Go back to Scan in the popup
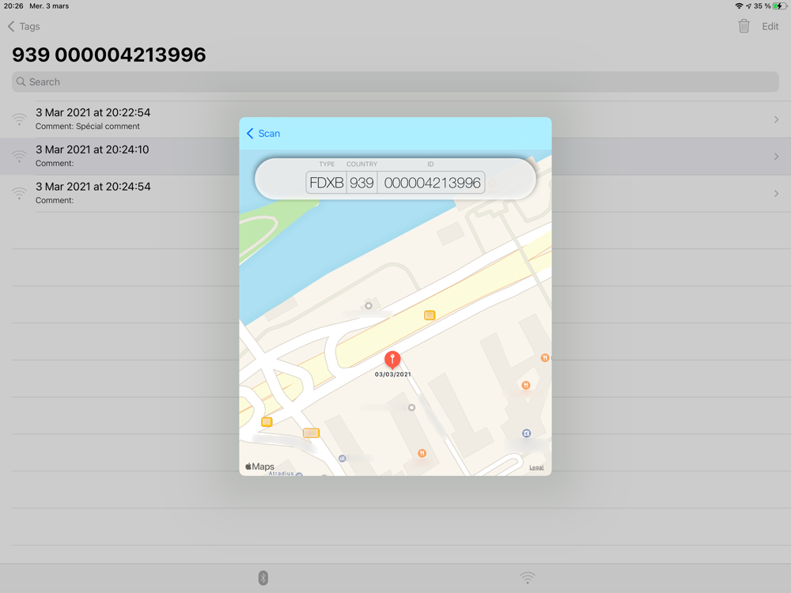791x593 pixels. coord(263,134)
